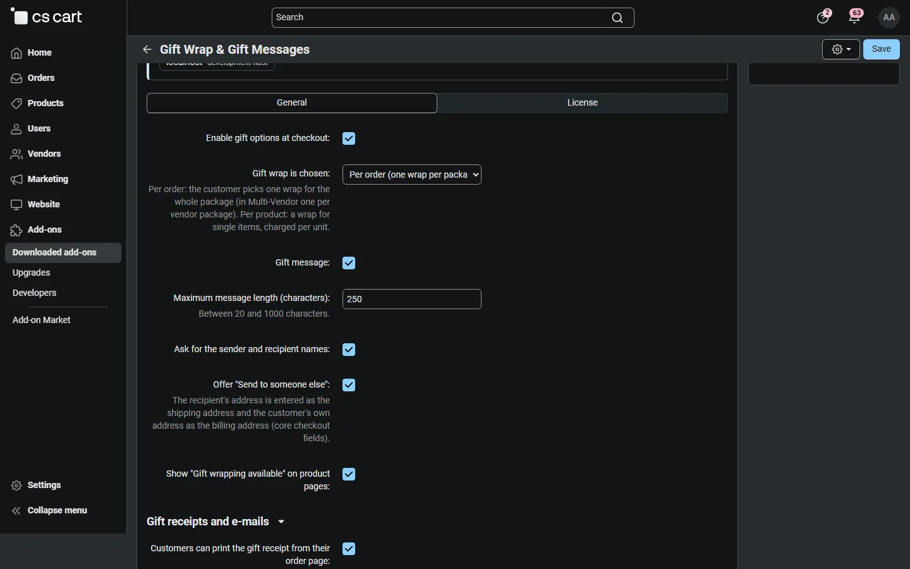910x569 pixels.
Task: Open the Orders sidebar menu
Action: (33, 78)
